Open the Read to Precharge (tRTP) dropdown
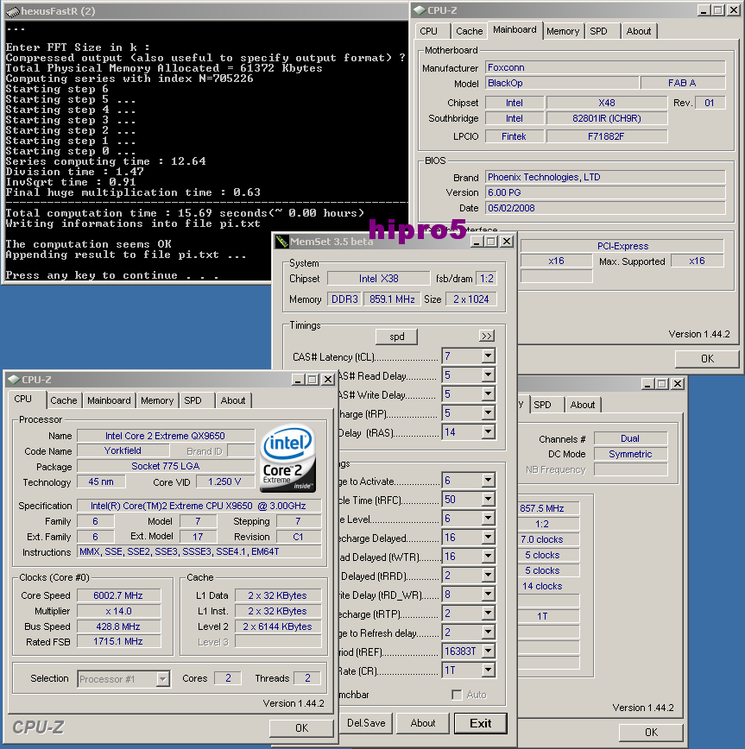Screen dimensions: 745x749 488,614
